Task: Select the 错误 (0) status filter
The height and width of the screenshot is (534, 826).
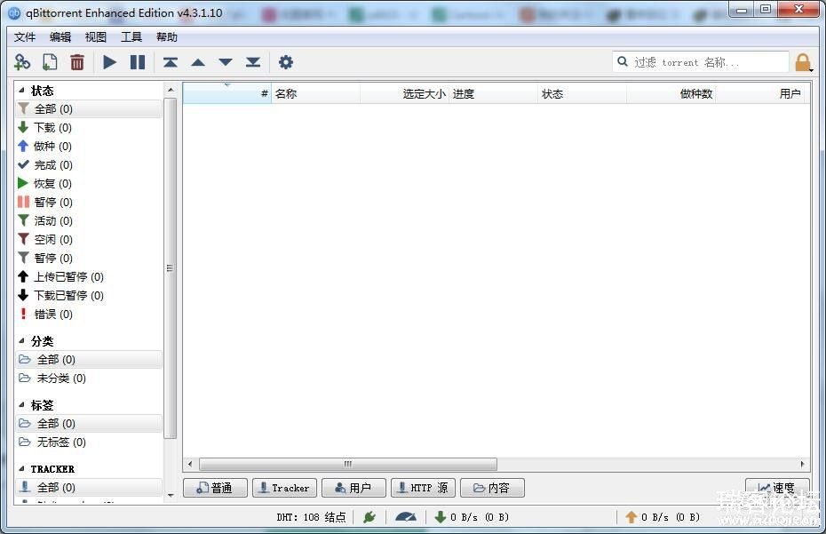Action: point(89,315)
